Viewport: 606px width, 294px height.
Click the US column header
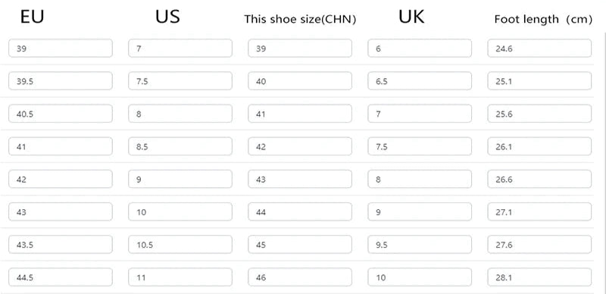coord(167,17)
